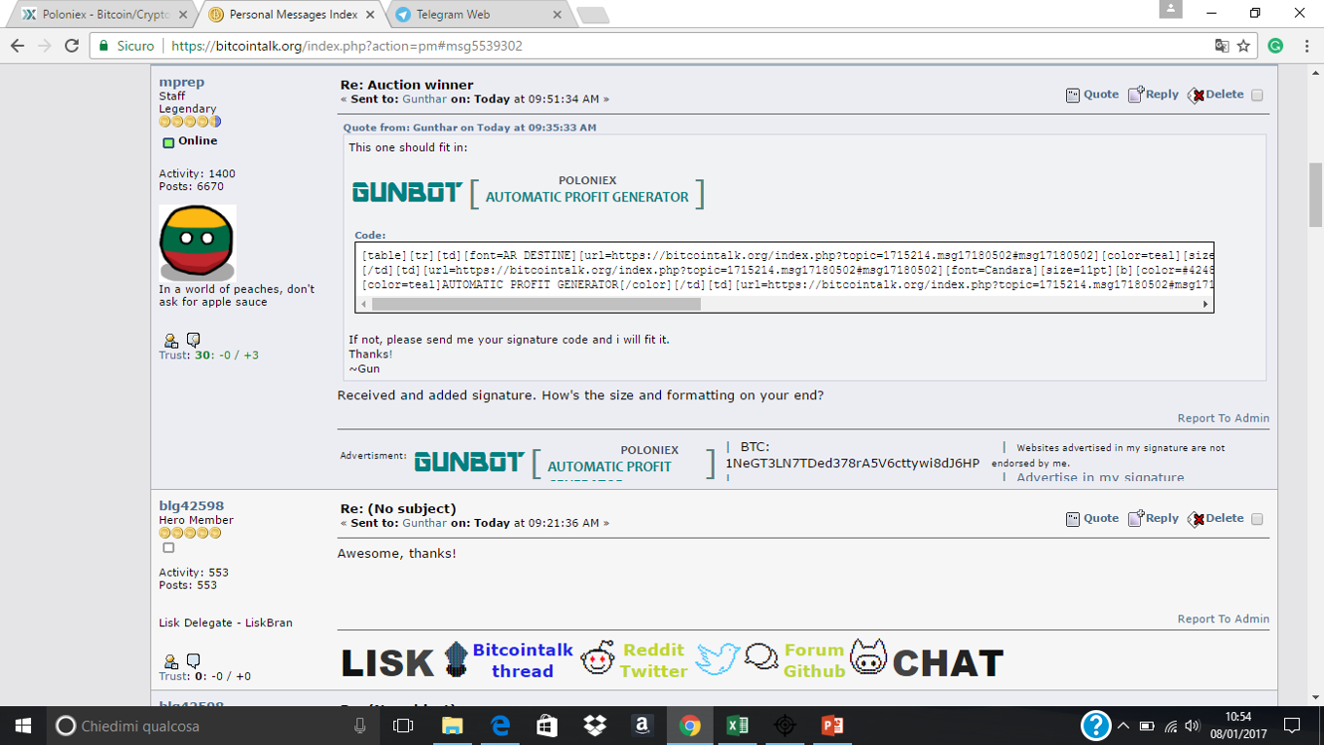
Task: Open the Reddit link in signature
Action: pos(653,650)
